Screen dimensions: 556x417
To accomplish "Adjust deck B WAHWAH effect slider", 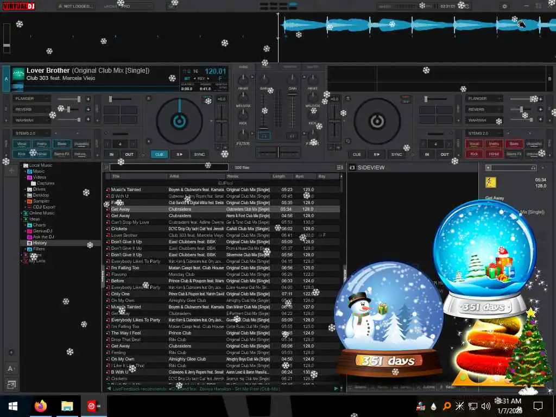I will tap(522, 120).
